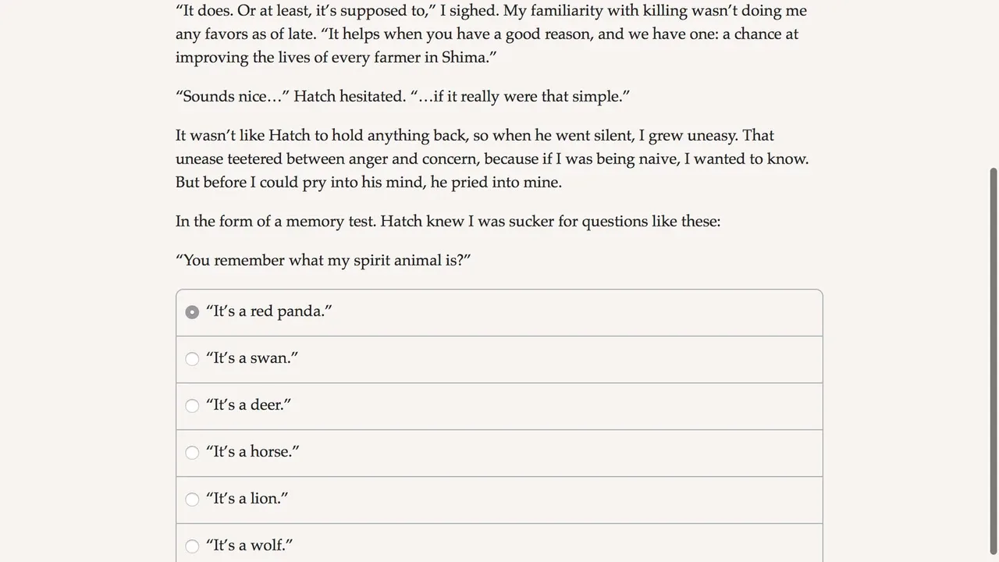The image size is (999, 562).
Task: Click the "It's a lion." answer text
Action: coord(247,499)
